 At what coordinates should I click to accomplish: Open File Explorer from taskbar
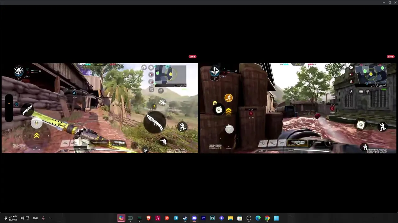231,218
